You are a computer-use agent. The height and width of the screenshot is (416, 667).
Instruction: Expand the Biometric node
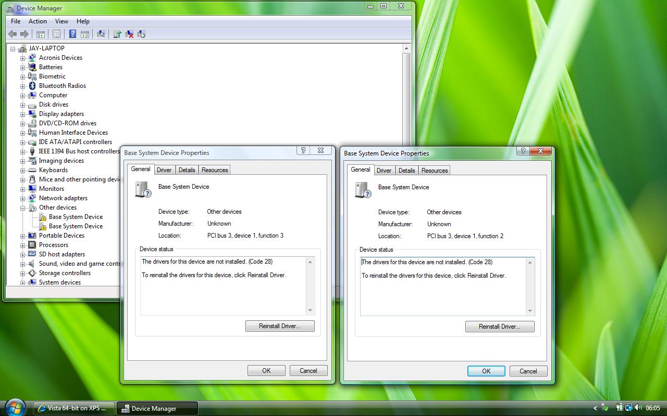click(23, 76)
